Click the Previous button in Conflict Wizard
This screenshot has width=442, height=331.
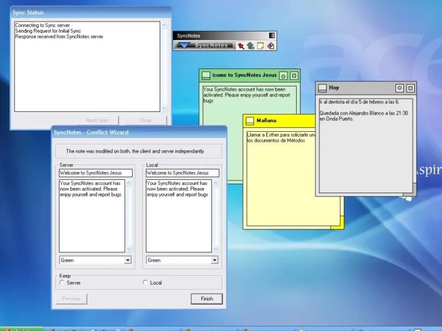tap(71, 298)
